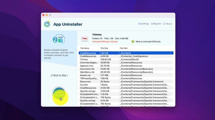215x120 pixels.
Task: Select the Sparkle.strings 4.04 KB row
Action: 126,101
